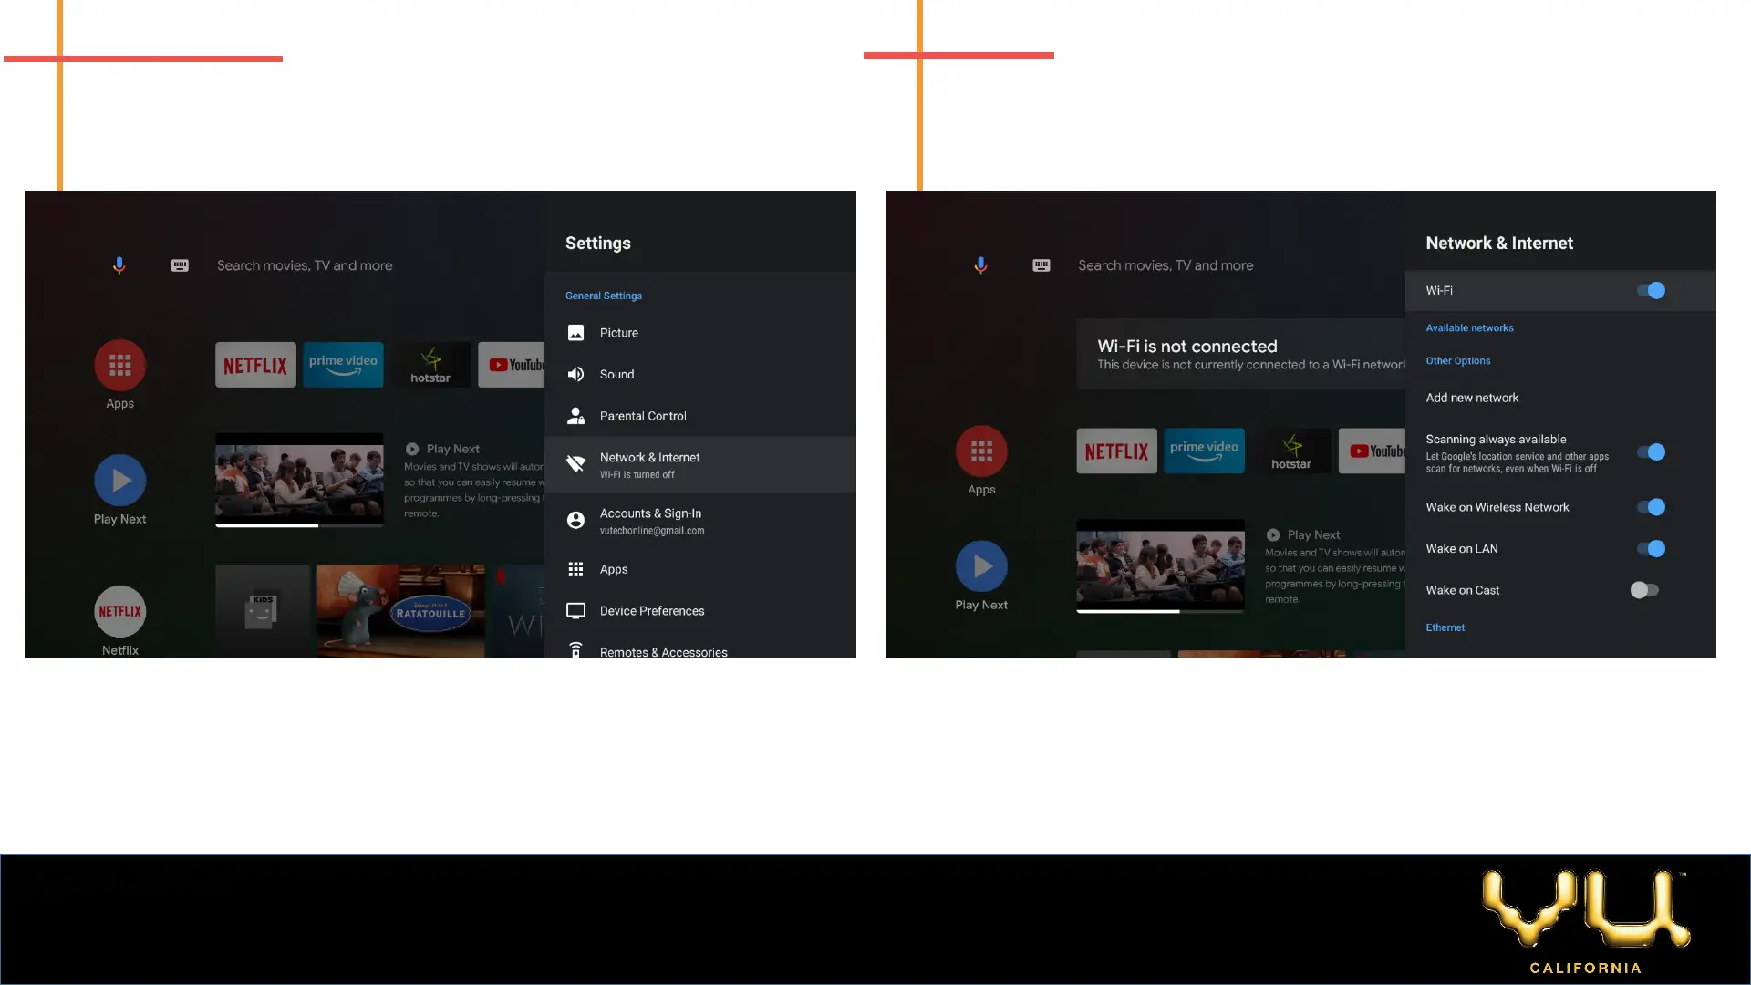Click the keyboard icon in right screenshot
Screen dimensions: 1751x985
point(1041,265)
